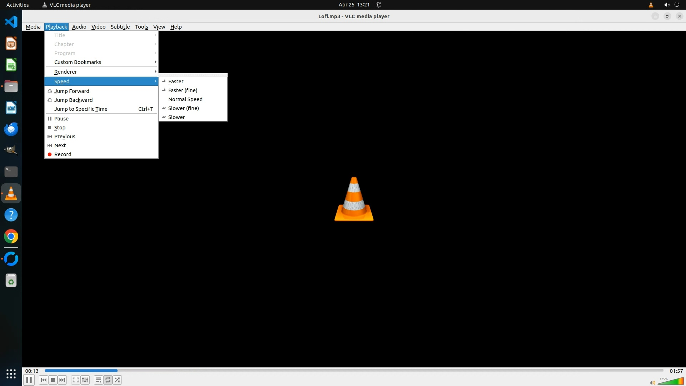Select Slower (fine) speed option
686x386 pixels.
(183, 108)
